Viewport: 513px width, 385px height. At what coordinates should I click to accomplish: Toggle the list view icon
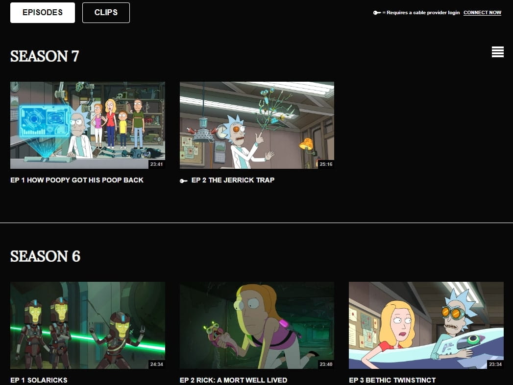(x=497, y=52)
